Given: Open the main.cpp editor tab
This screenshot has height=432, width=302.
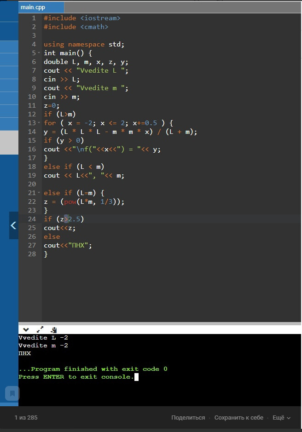Looking at the screenshot, I should 41,7.
